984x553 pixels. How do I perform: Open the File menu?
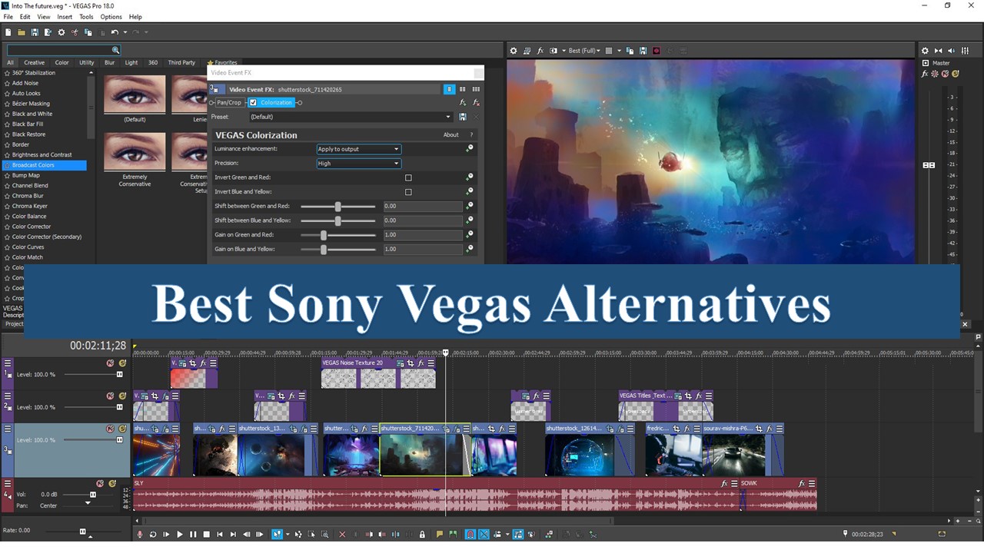pos(8,16)
